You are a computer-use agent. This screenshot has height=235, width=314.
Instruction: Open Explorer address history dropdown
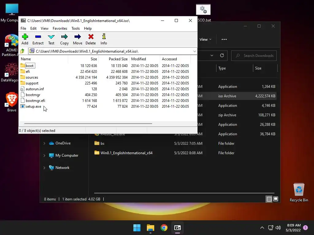point(212,55)
